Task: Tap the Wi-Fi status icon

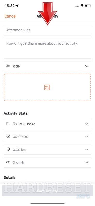Action: click(82, 6)
